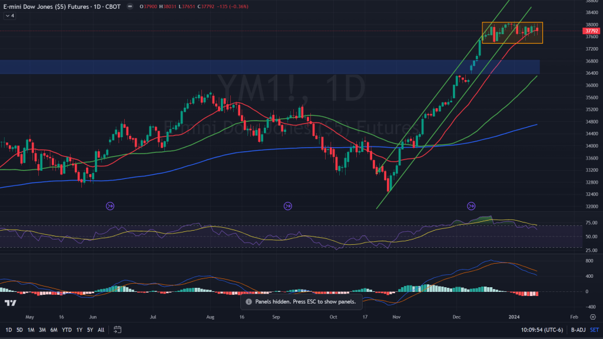Screen dimensions: 603x339
Task: Select the 1D date range
Action: pos(8,330)
